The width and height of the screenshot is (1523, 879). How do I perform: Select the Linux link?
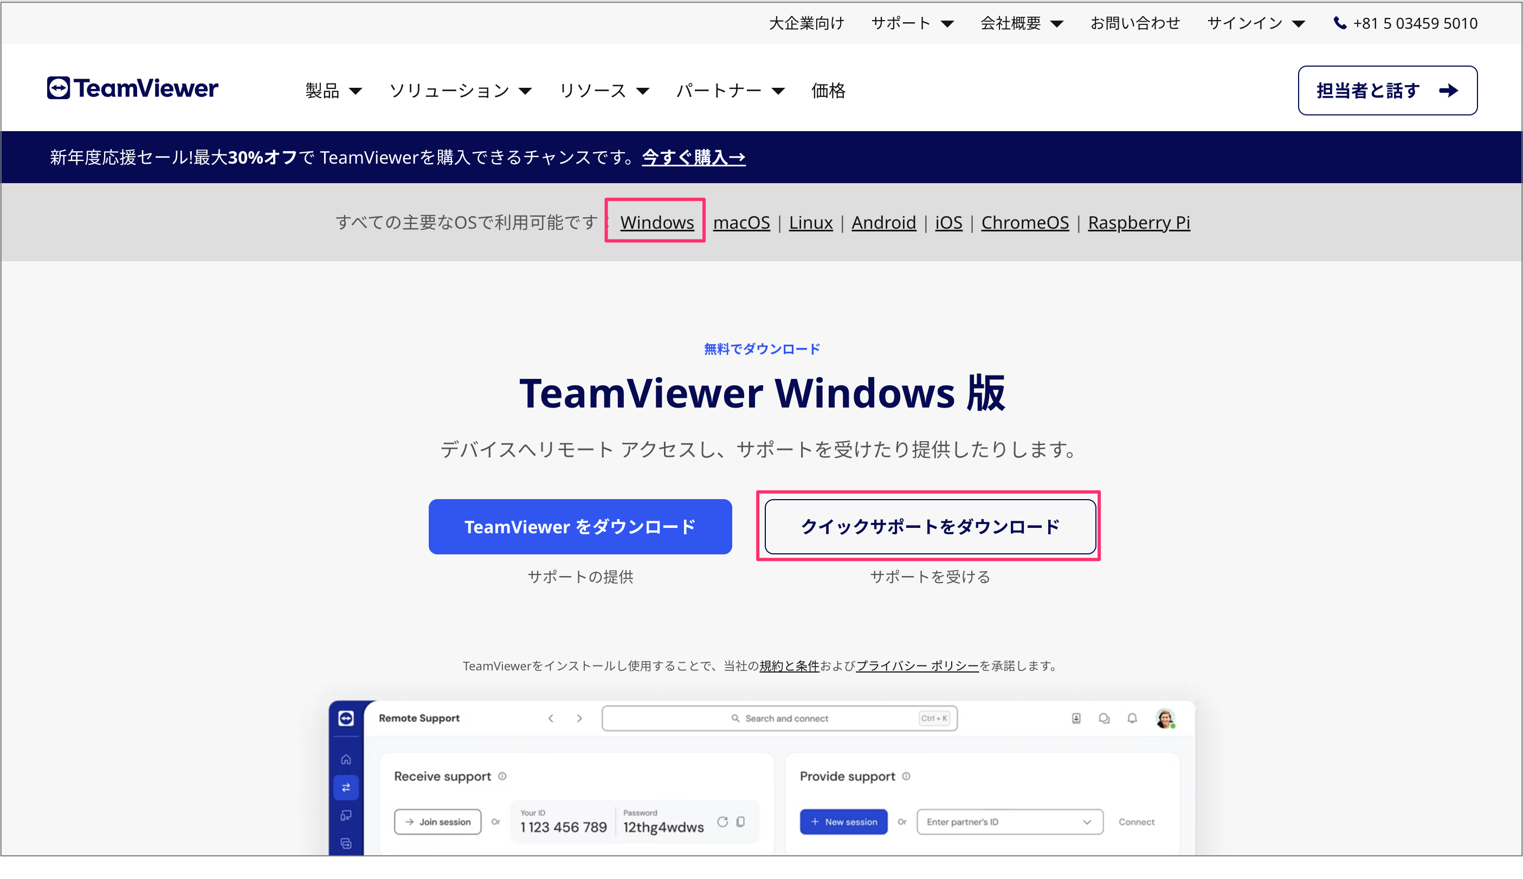click(811, 223)
